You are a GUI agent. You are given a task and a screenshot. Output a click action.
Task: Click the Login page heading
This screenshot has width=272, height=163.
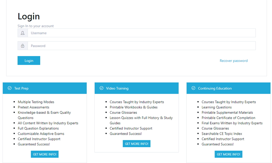pos(29,17)
